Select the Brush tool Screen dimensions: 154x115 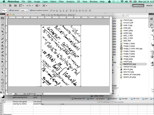tap(3, 42)
